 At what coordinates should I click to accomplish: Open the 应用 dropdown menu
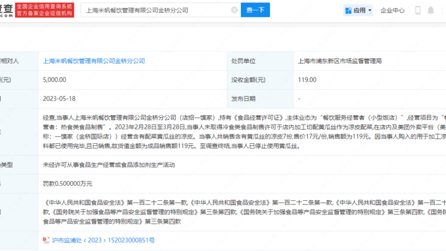click(358, 11)
